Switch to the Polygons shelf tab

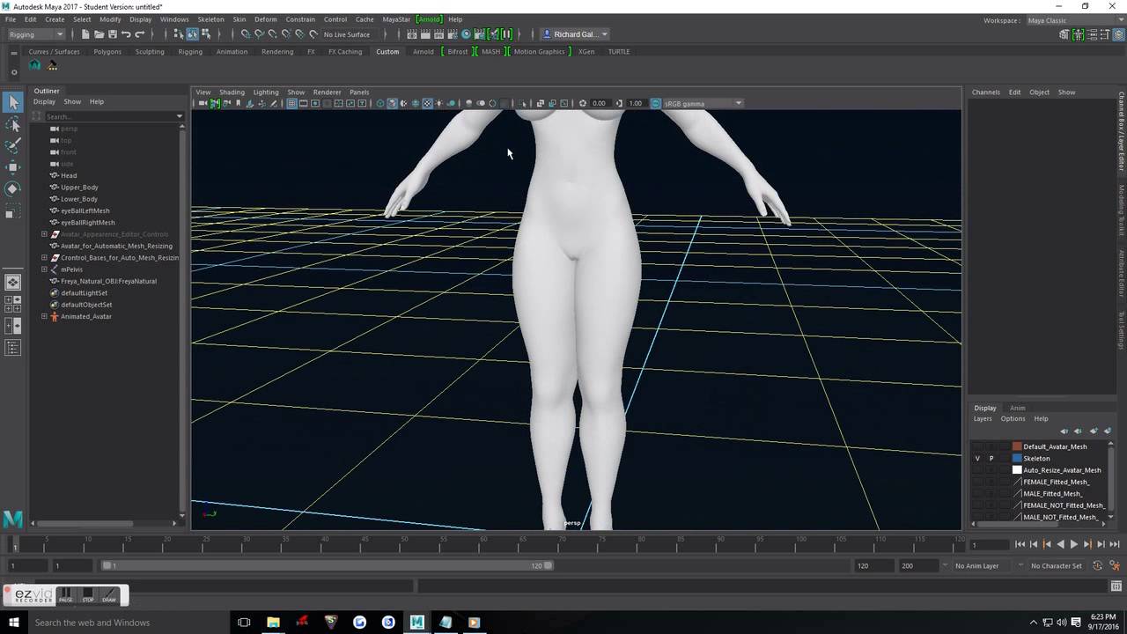pos(107,51)
